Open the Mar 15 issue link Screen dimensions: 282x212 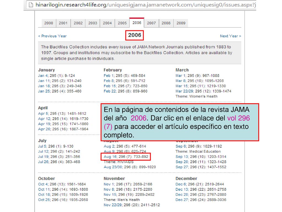click(182, 86)
